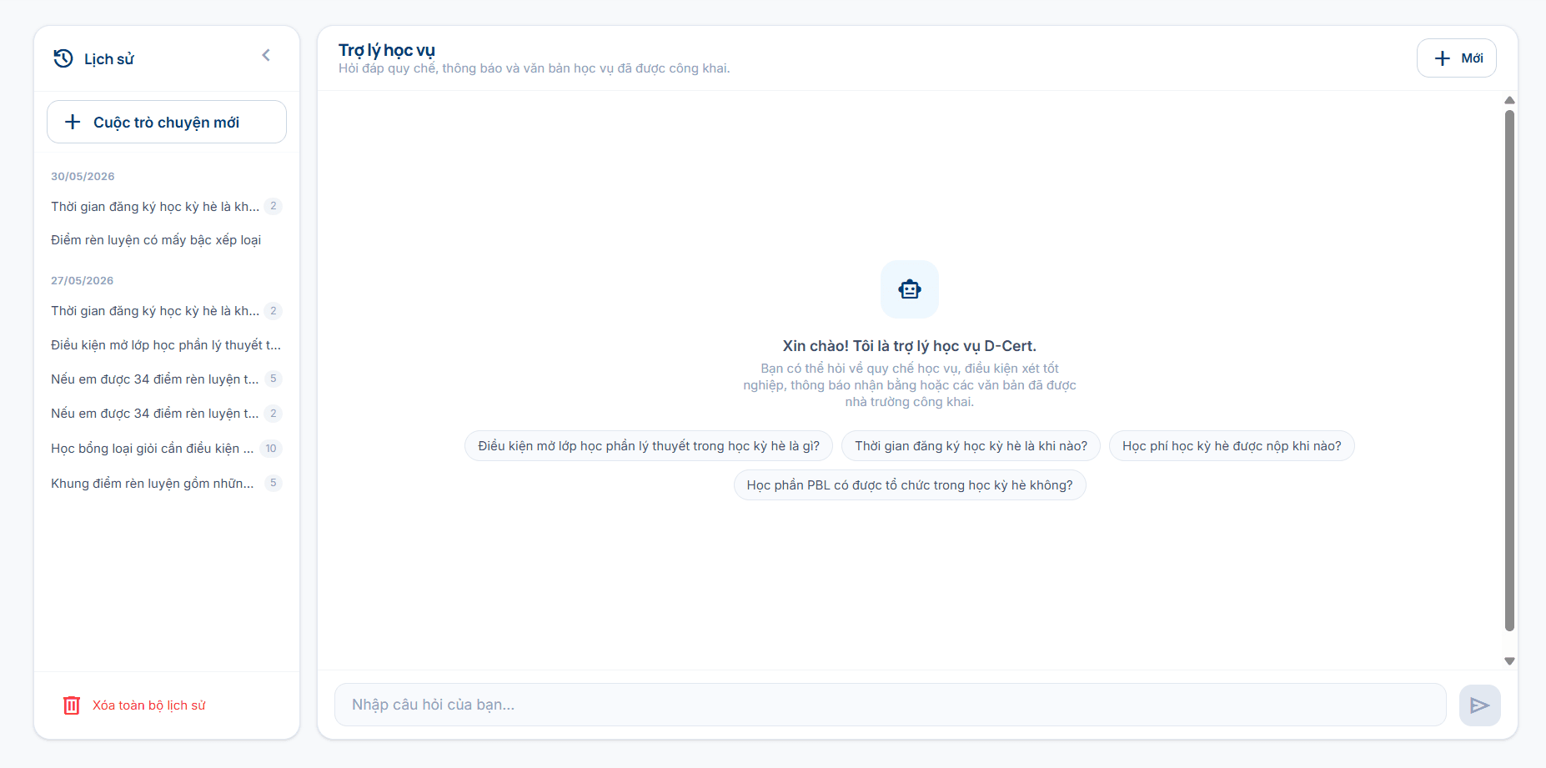This screenshot has height=768, width=1546.
Task: Click the Trợ lý học vụ title
Action: coord(387,50)
